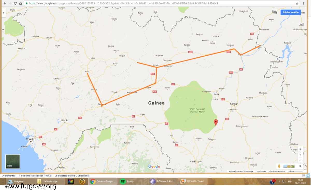Click the Siguiriri town label
The image size is (311, 194).
pos(199,34)
